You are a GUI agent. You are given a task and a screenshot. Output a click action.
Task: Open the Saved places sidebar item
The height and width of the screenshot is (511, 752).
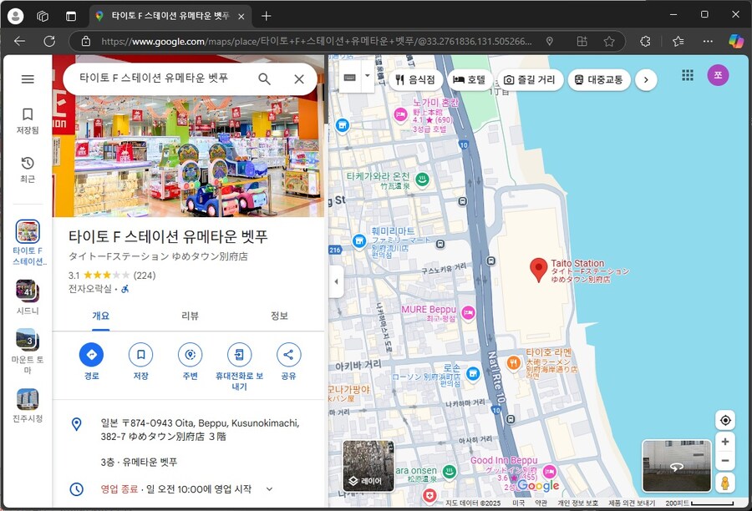tap(28, 120)
